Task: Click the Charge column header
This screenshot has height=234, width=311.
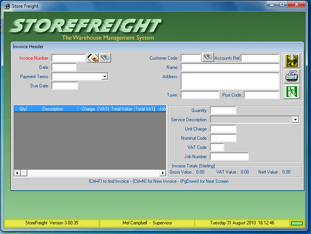Action: pyautogui.click(x=88, y=109)
